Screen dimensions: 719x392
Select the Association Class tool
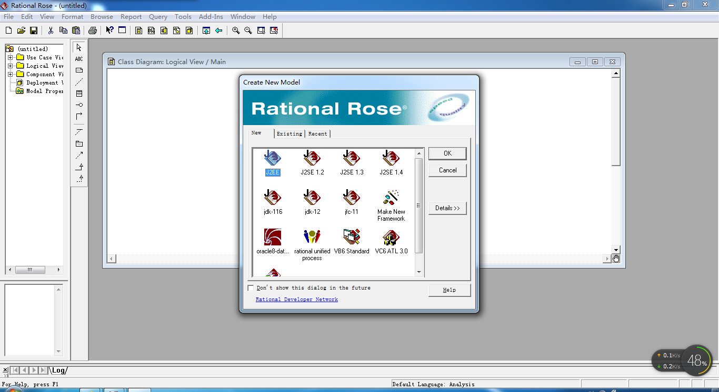click(79, 132)
